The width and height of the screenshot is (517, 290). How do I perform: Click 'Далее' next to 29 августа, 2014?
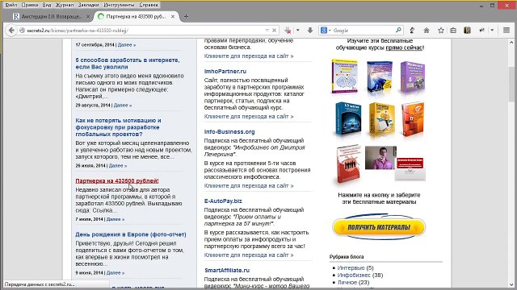coord(123,106)
